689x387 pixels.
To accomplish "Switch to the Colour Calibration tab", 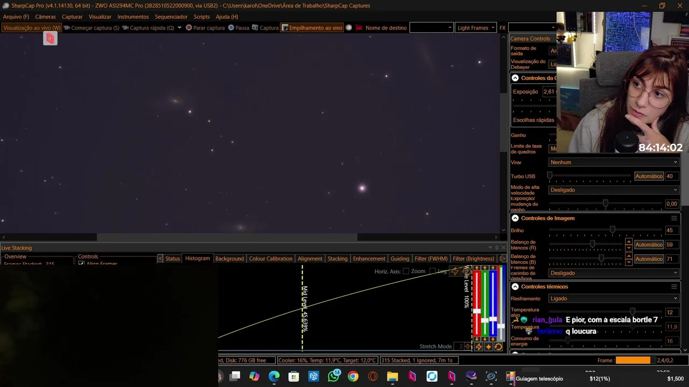I will click(270, 259).
